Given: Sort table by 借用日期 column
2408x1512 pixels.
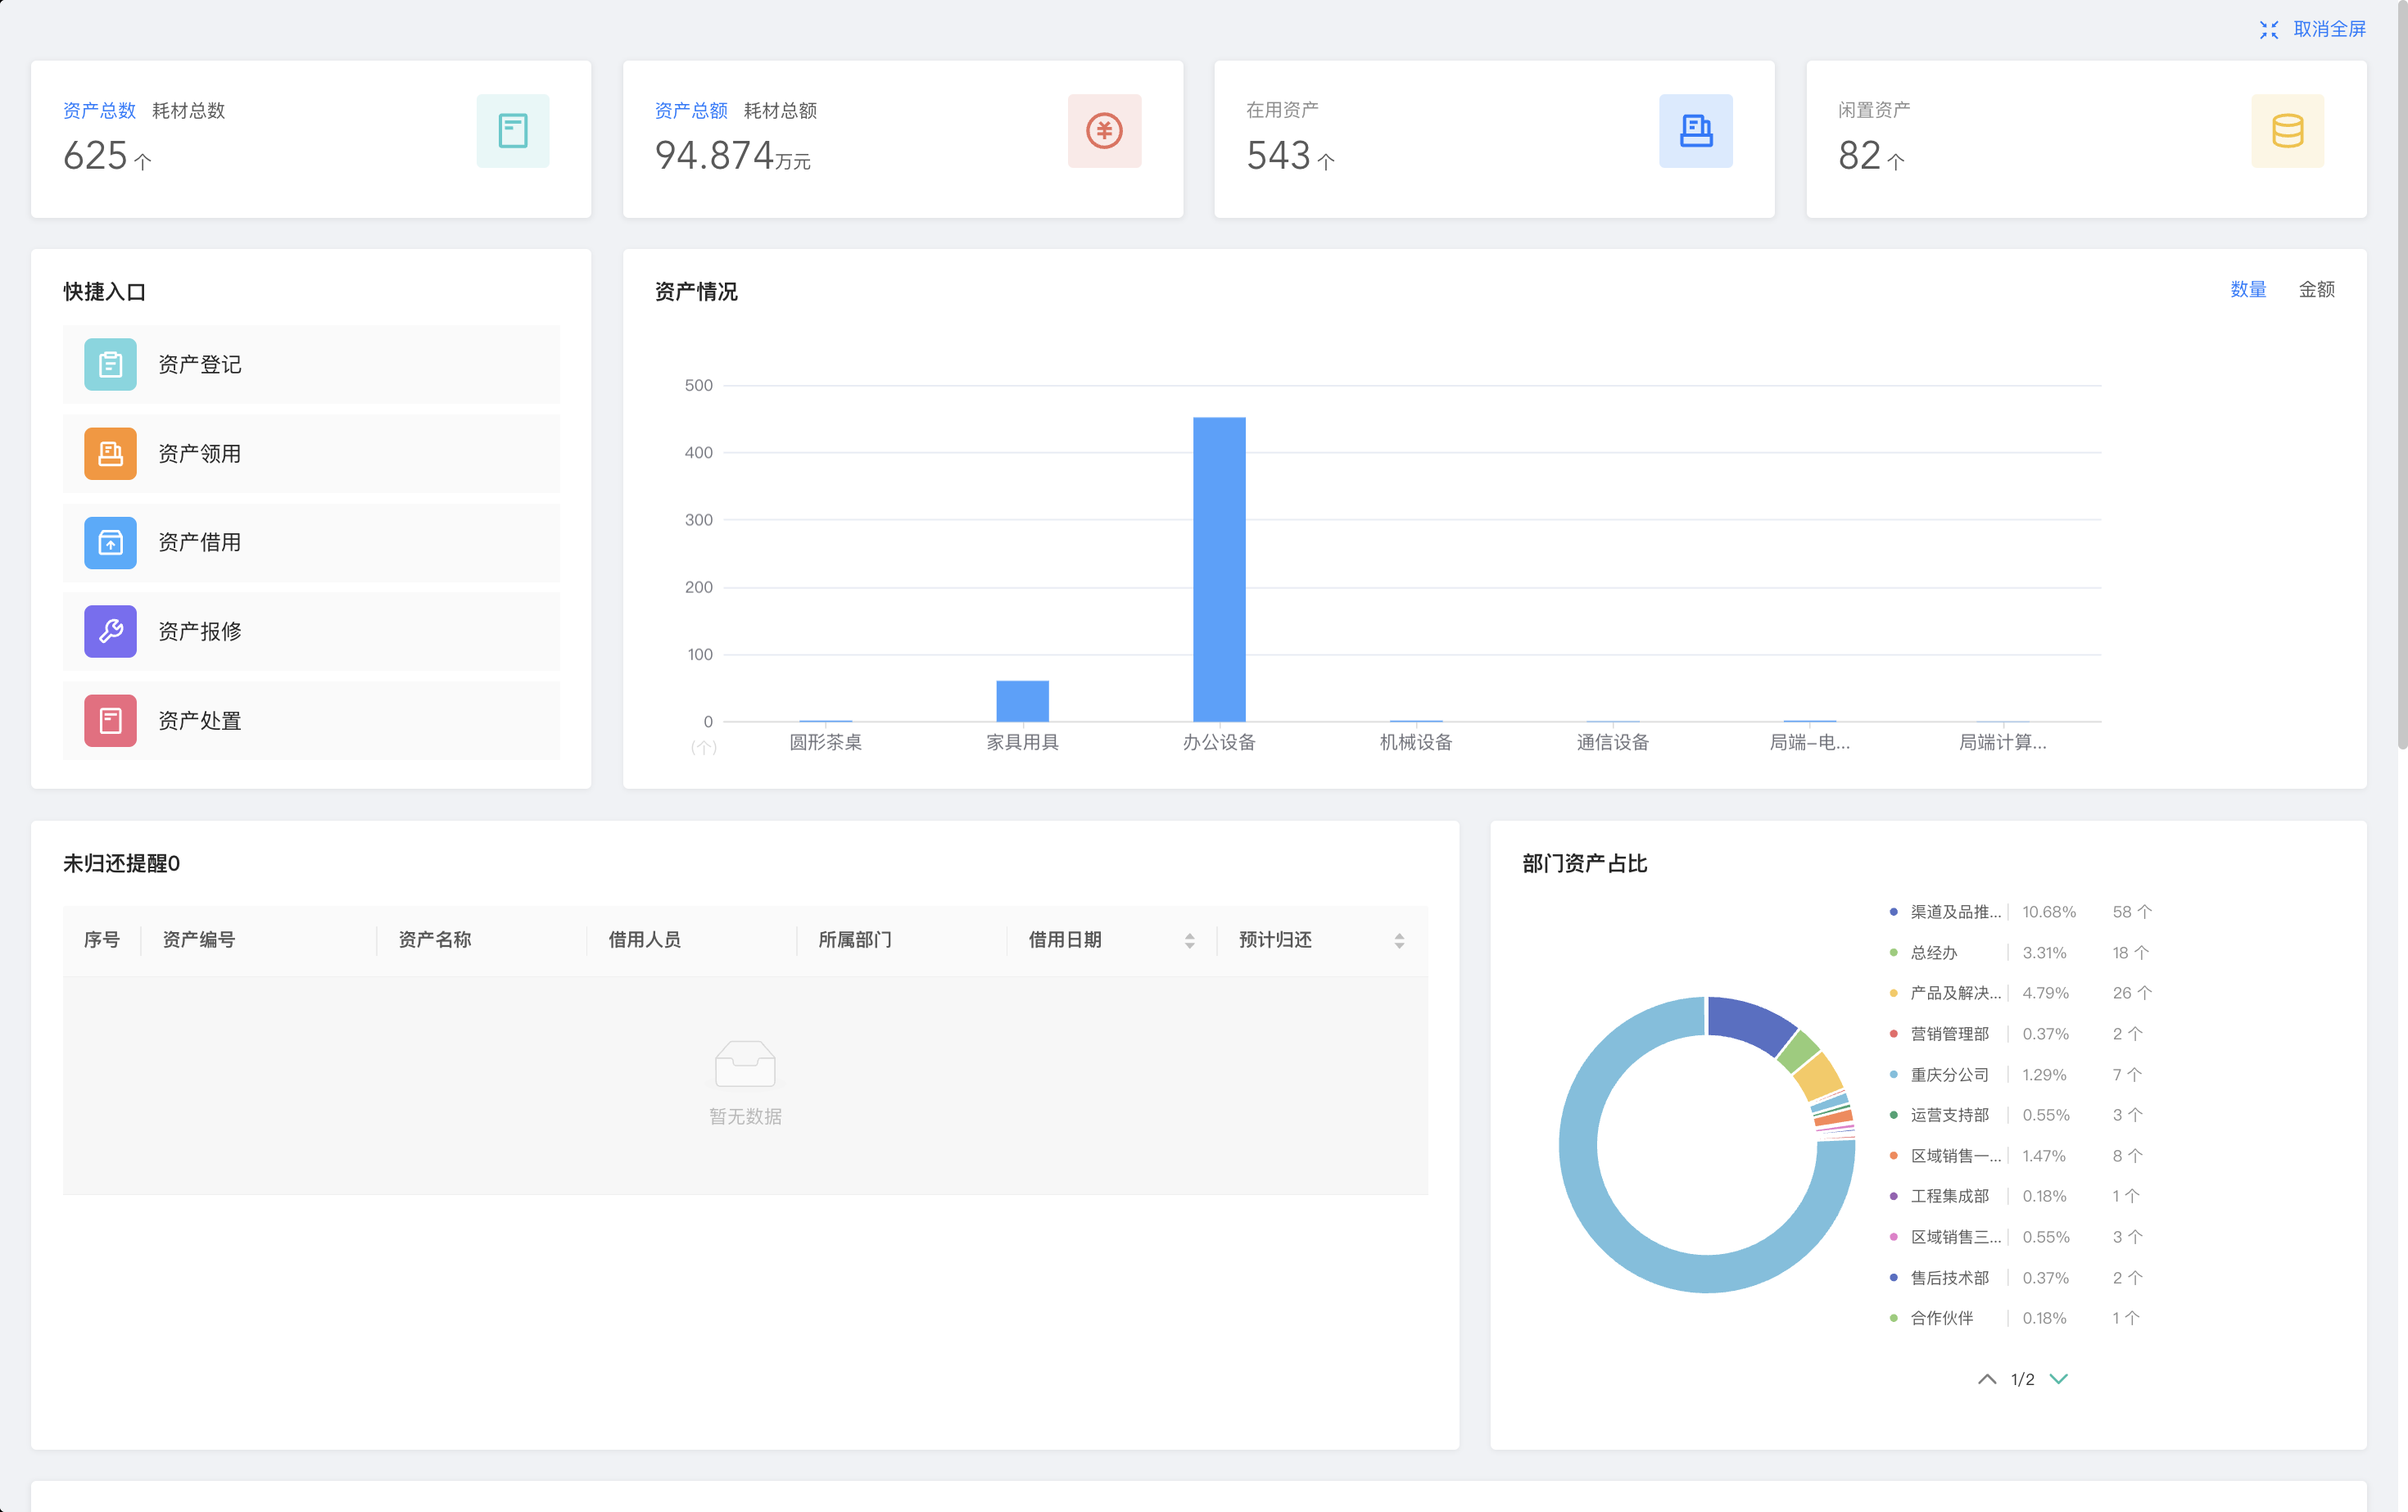Looking at the screenshot, I should click(1189, 941).
